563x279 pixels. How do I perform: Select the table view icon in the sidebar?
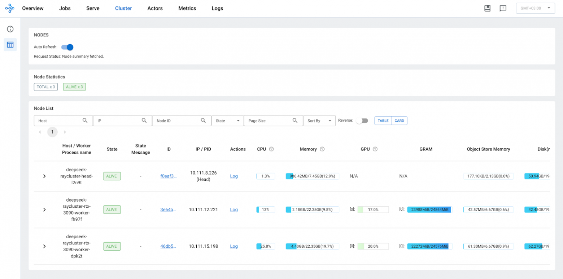[x=10, y=45]
